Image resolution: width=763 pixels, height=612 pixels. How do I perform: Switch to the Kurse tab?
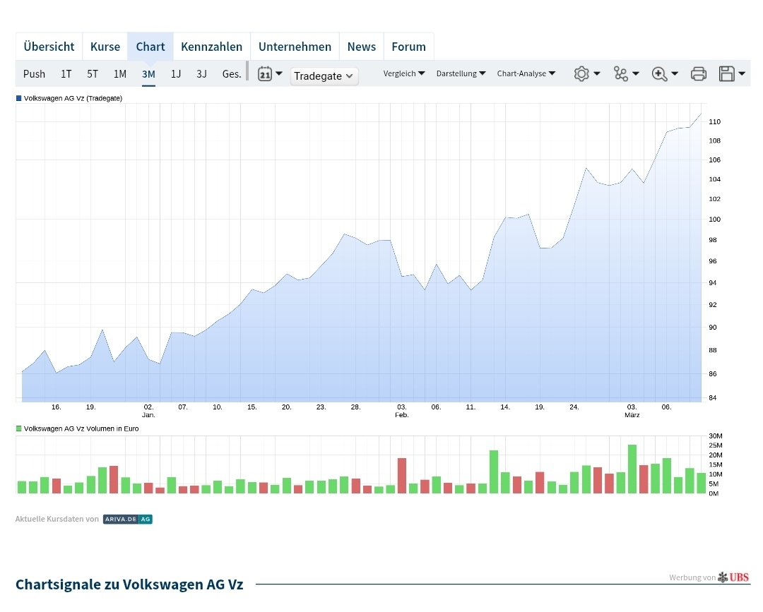(105, 47)
